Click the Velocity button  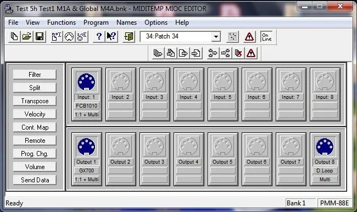[35, 114]
